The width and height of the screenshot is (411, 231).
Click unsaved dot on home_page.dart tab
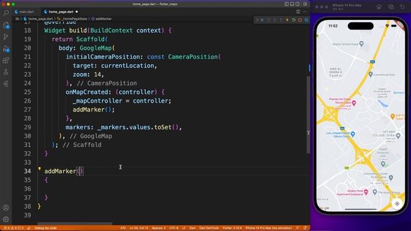(77, 12)
